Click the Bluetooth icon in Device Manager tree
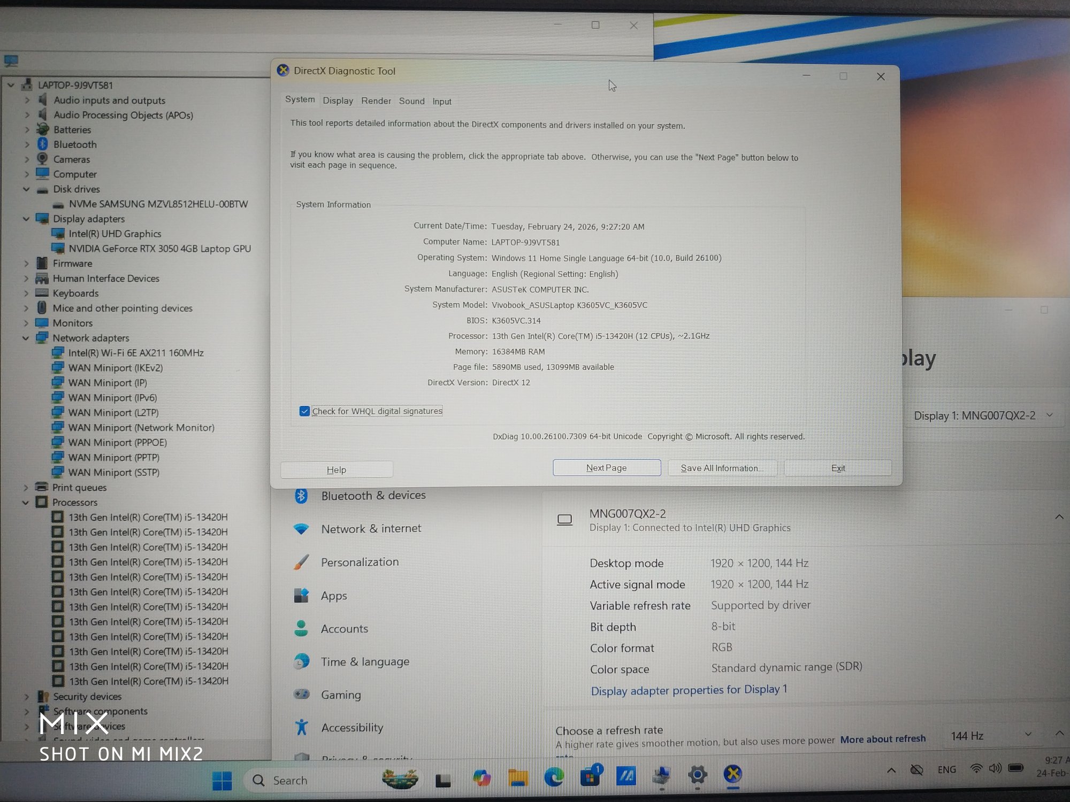 pyautogui.click(x=43, y=144)
